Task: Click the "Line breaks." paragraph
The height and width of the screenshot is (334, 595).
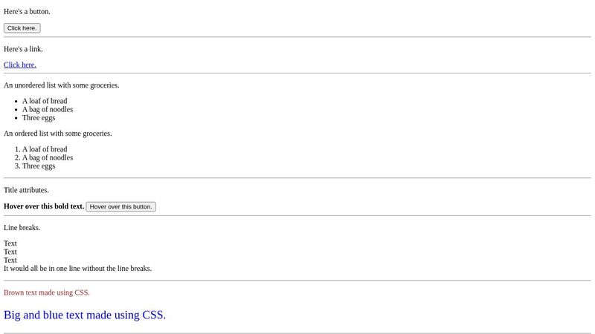Action: (22, 228)
